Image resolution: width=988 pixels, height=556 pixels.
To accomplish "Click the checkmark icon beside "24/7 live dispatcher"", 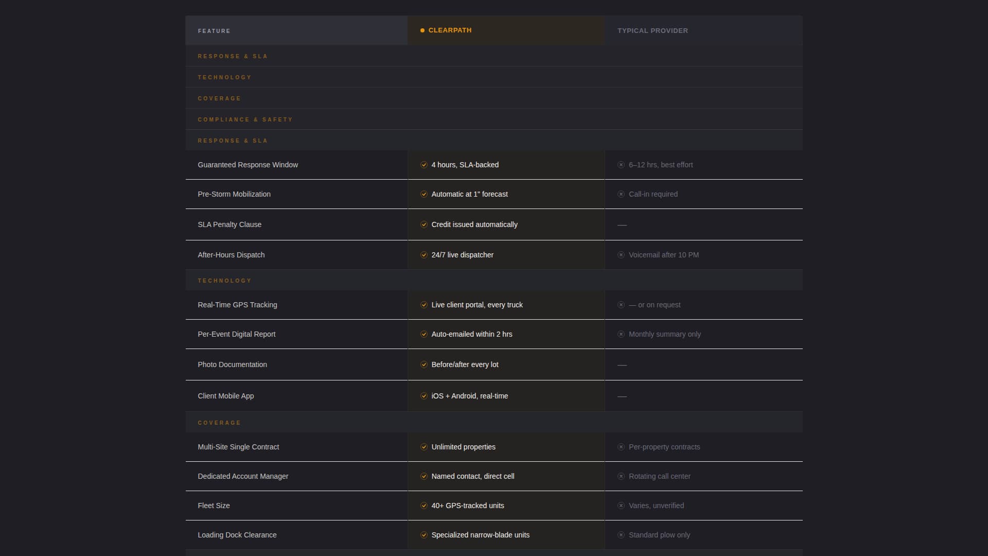I will pyautogui.click(x=424, y=255).
